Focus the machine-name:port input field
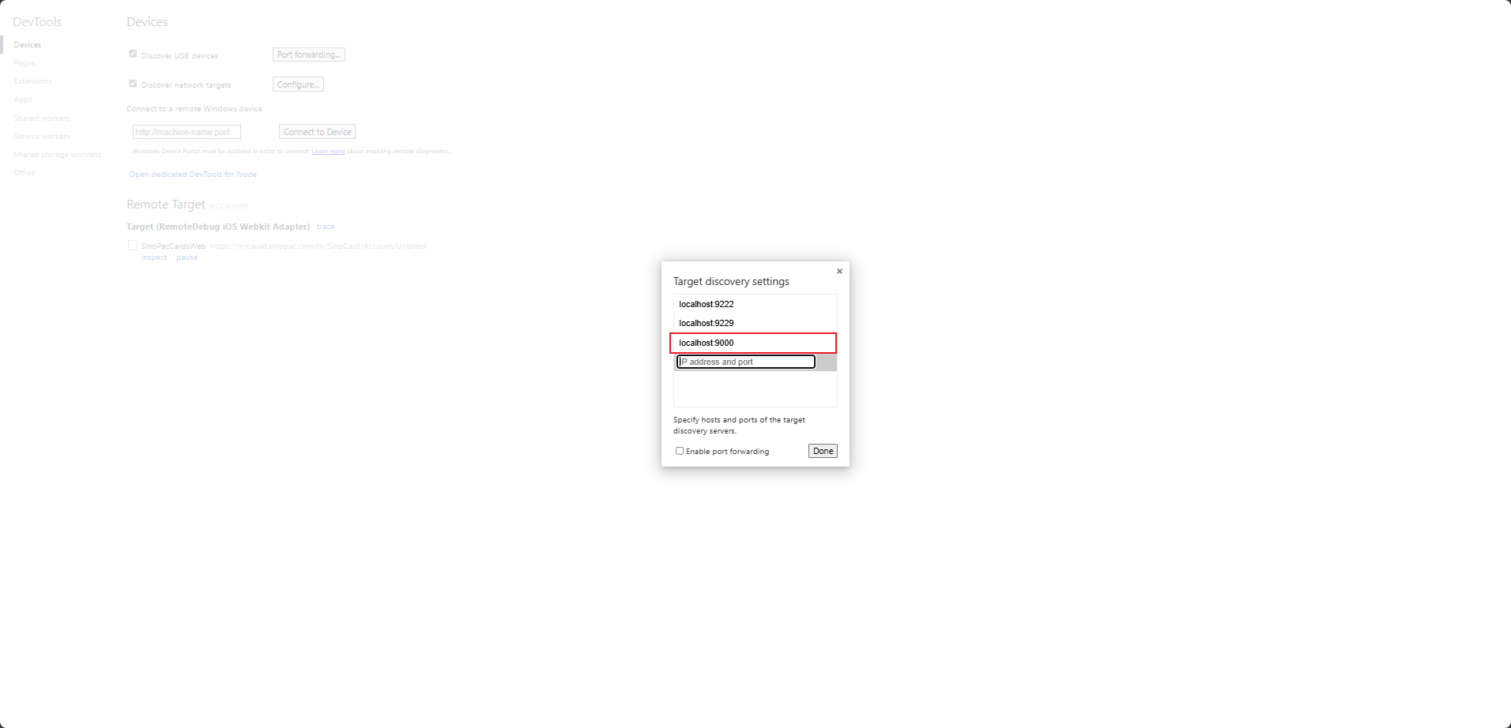 pyautogui.click(x=187, y=132)
